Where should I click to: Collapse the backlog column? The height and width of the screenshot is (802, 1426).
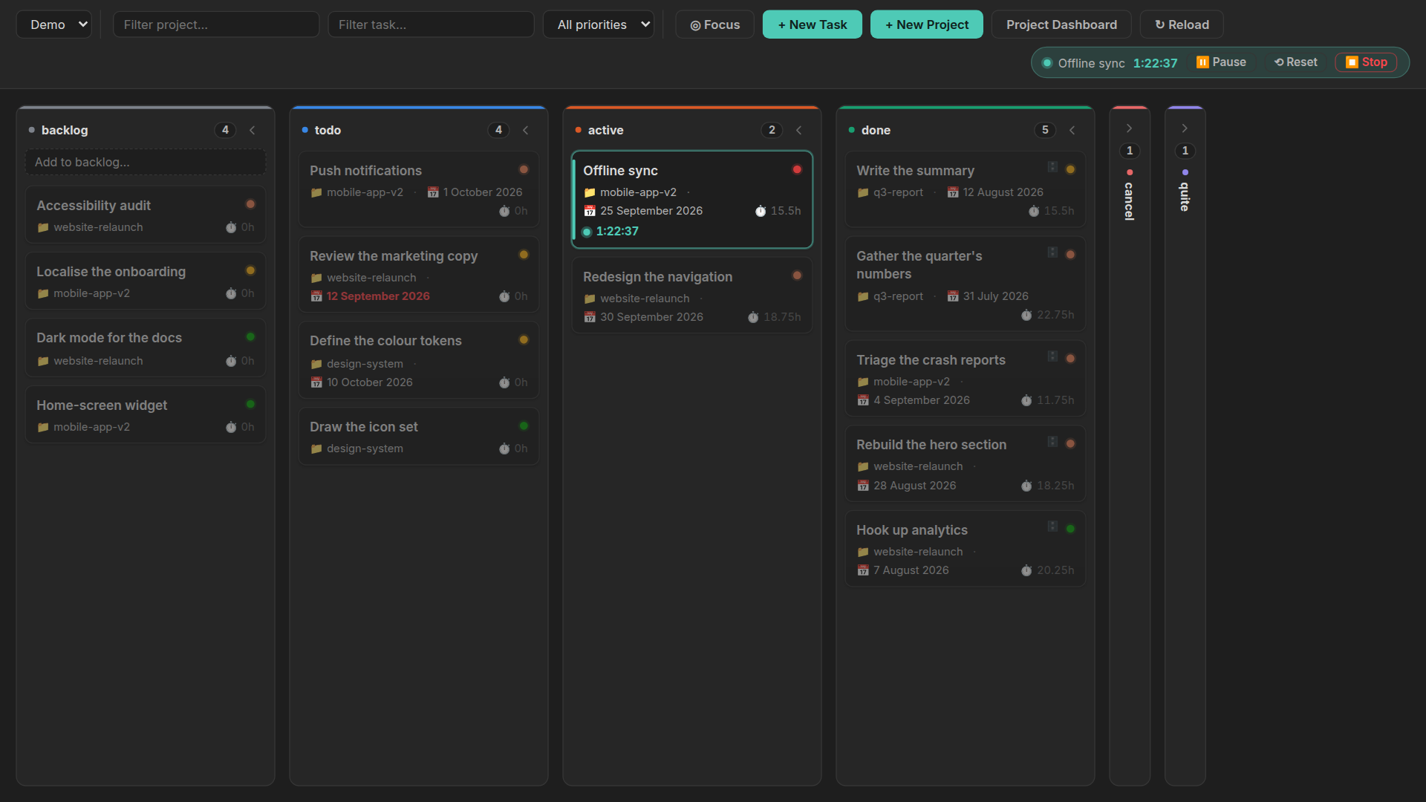[x=253, y=130]
